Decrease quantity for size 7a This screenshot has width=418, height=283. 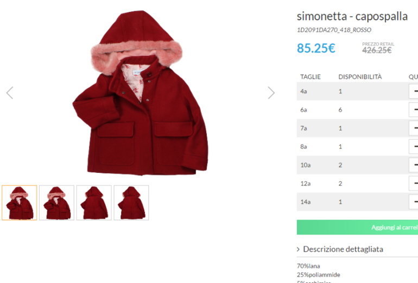click(414, 128)
